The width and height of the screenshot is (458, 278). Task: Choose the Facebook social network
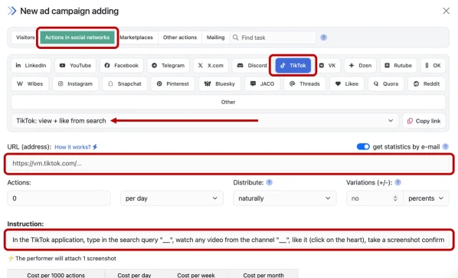coord(122,65)
